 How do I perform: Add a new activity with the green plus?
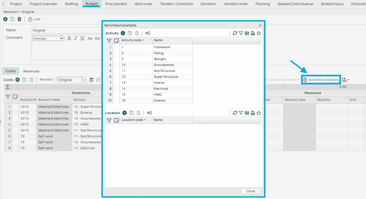tap(123, 33)
